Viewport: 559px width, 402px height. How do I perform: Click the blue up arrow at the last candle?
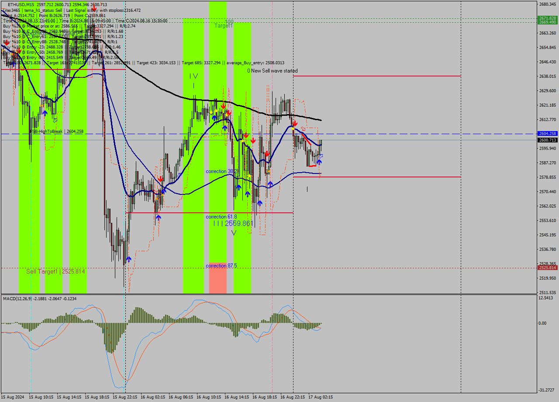(x=319, y=162)
